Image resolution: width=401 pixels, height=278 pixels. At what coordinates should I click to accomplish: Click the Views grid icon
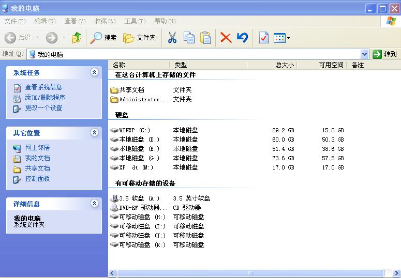pos(279,38)
